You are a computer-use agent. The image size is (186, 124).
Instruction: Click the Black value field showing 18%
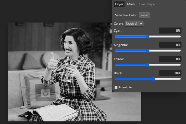(170, 73)
